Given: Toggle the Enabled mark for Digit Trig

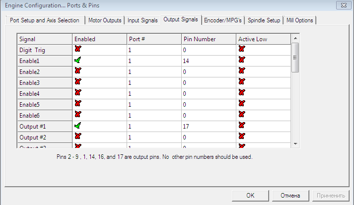Looking at the screenshot, I should (x=77, y=49).
